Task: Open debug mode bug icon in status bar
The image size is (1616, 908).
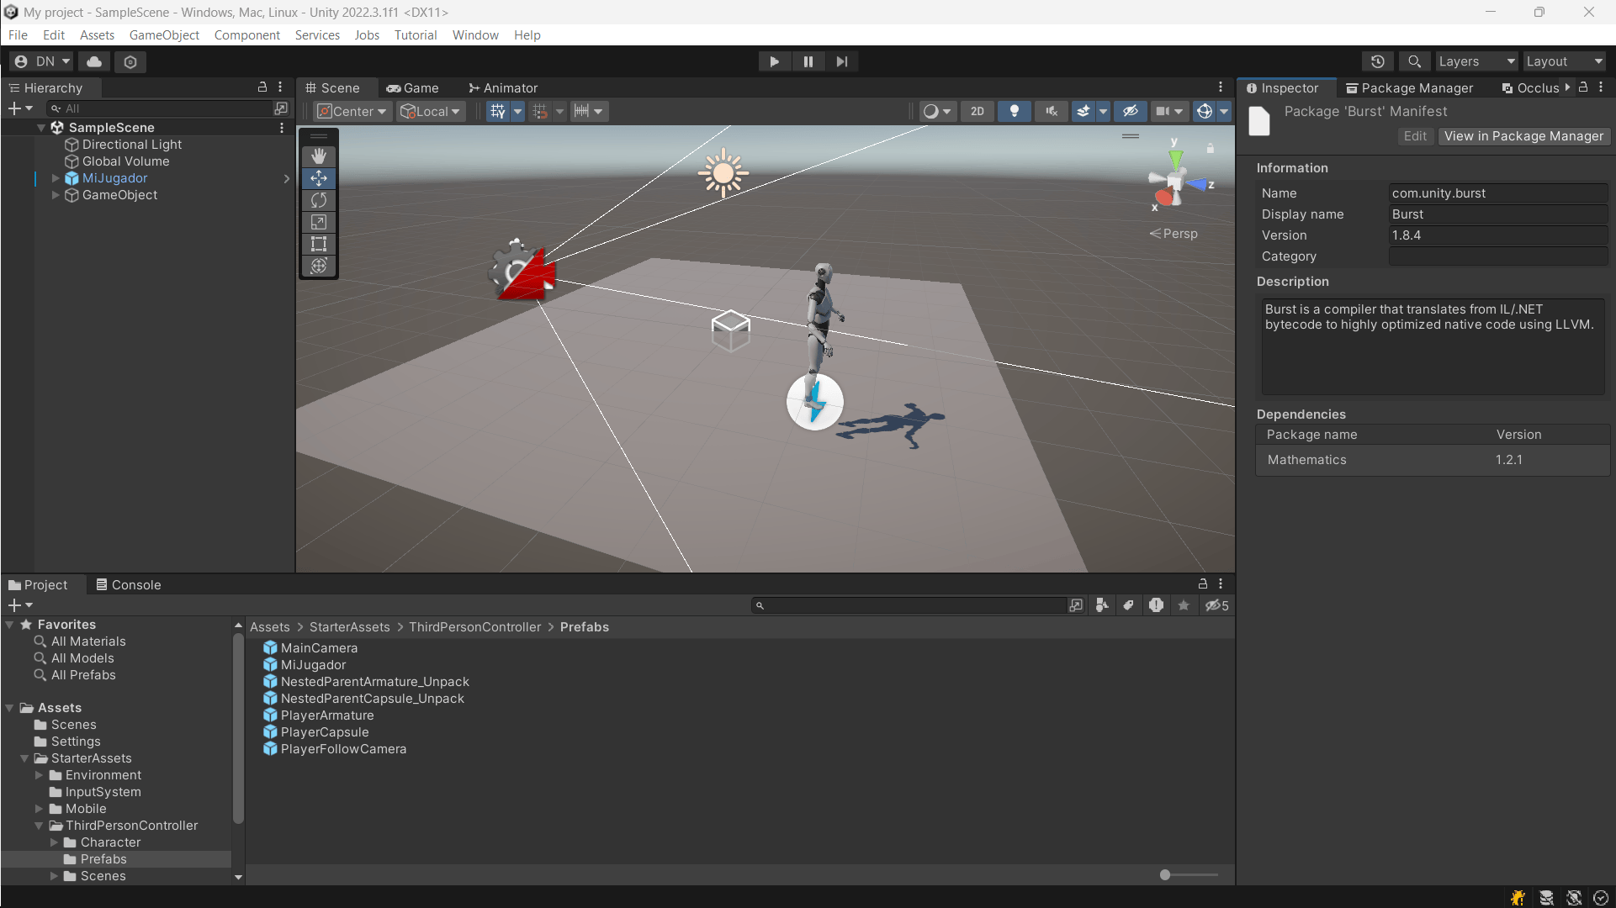Action: tap(1518, 898)
